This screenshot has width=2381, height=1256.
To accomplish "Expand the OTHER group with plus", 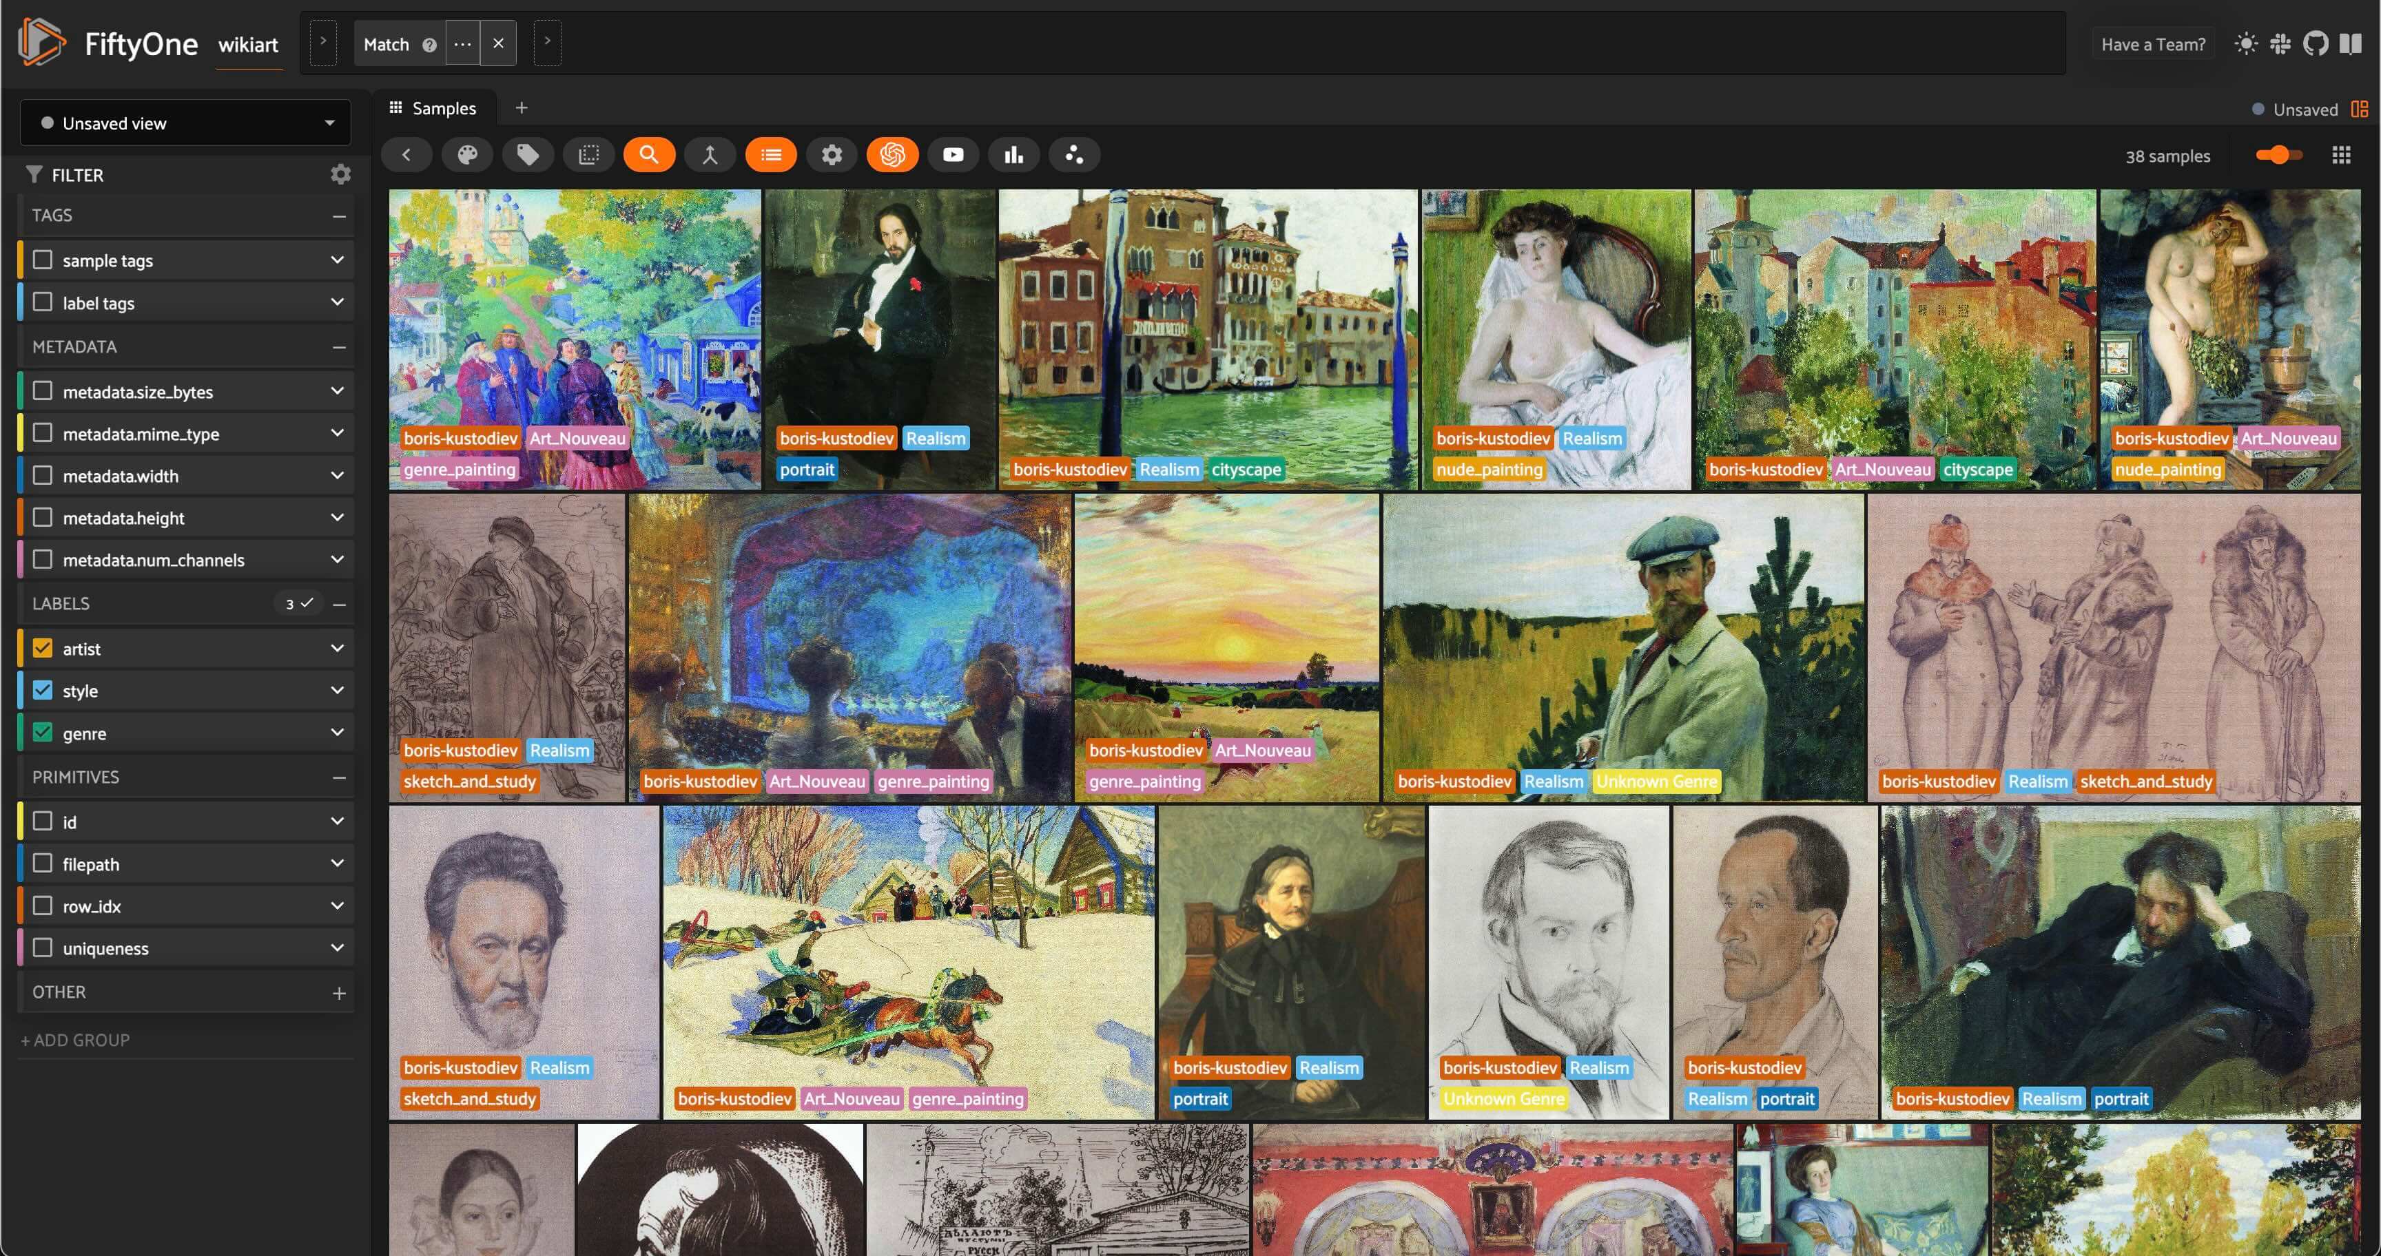I will (339, 993).
